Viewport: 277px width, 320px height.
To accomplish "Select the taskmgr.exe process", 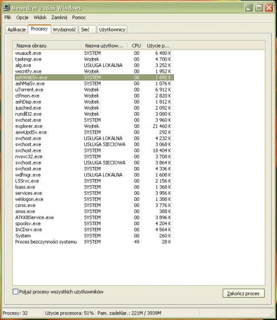I will [x=94, y=59].
